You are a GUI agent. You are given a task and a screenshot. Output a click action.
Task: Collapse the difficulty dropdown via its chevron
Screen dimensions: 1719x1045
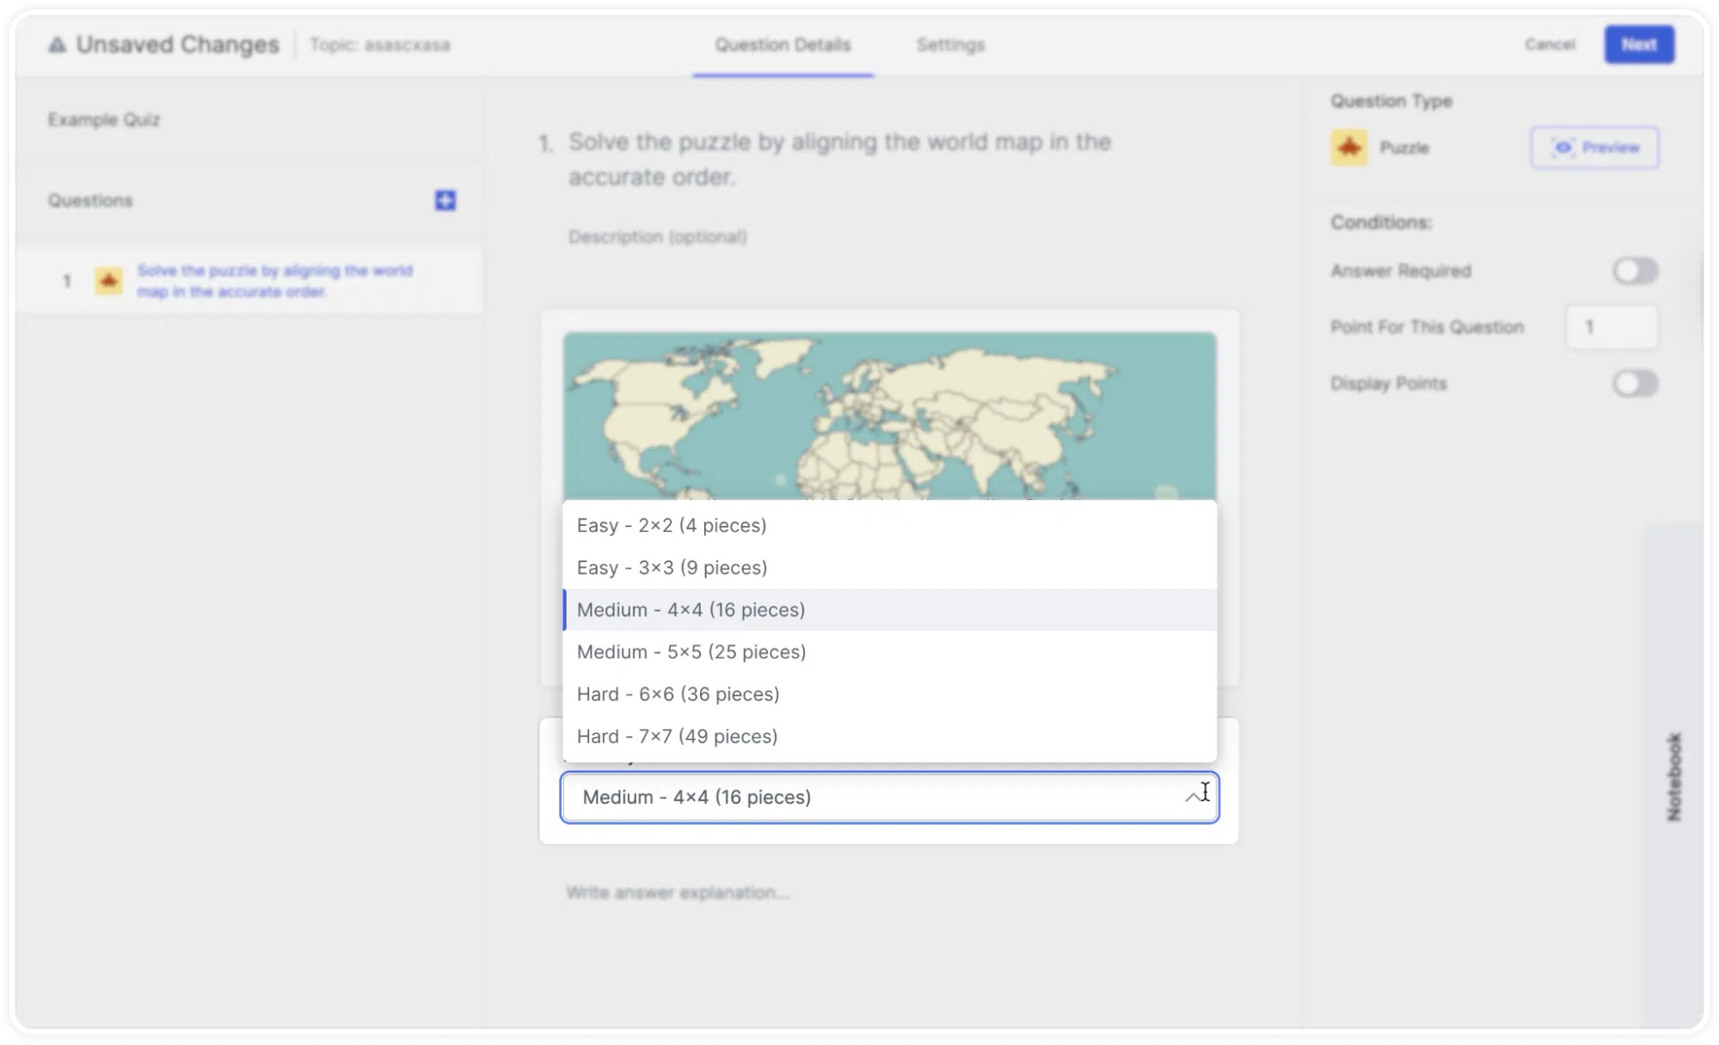pyautogui.click(x=1193, y=797)
